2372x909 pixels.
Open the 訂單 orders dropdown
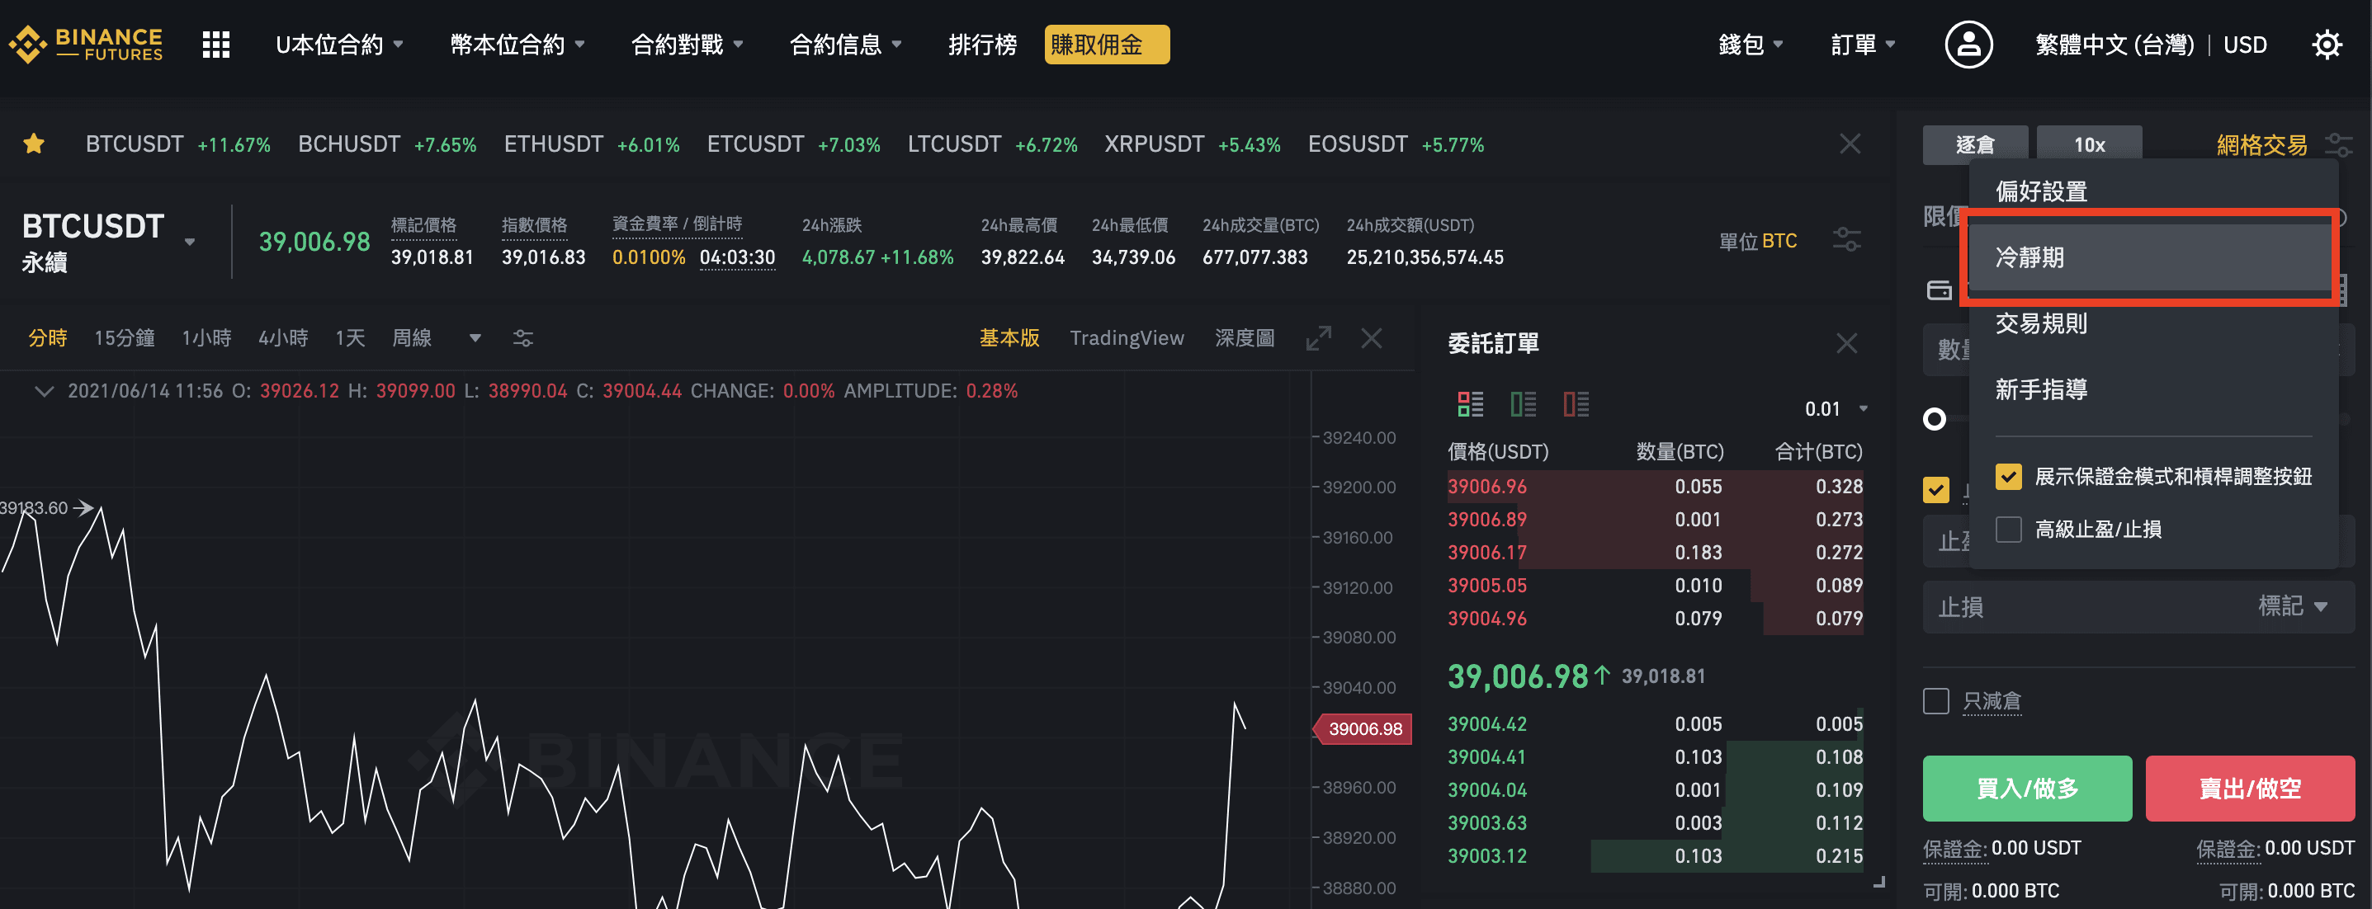pyautogui.click(x=1863, y=45)
